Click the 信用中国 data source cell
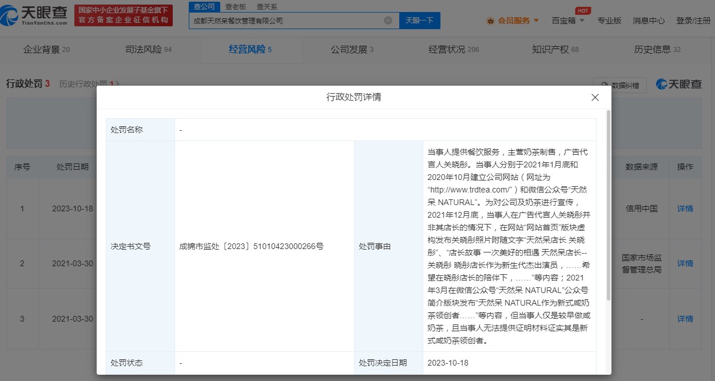 pyautogui.click(x=641, y=208)
